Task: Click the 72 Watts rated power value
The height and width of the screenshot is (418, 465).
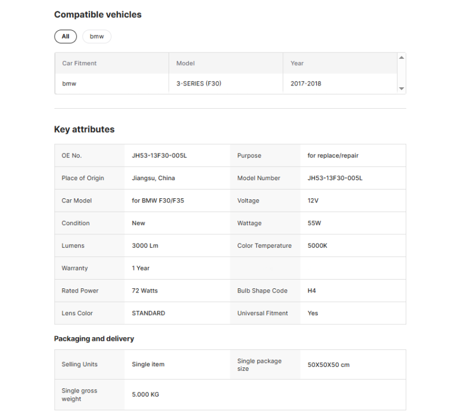Action: coord(145,291)
